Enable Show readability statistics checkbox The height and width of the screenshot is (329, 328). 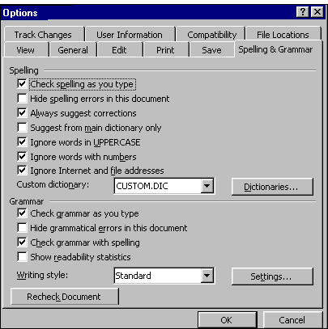[22, 257]
